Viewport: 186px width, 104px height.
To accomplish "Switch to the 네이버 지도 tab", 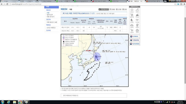I will (x=119, y=1).
